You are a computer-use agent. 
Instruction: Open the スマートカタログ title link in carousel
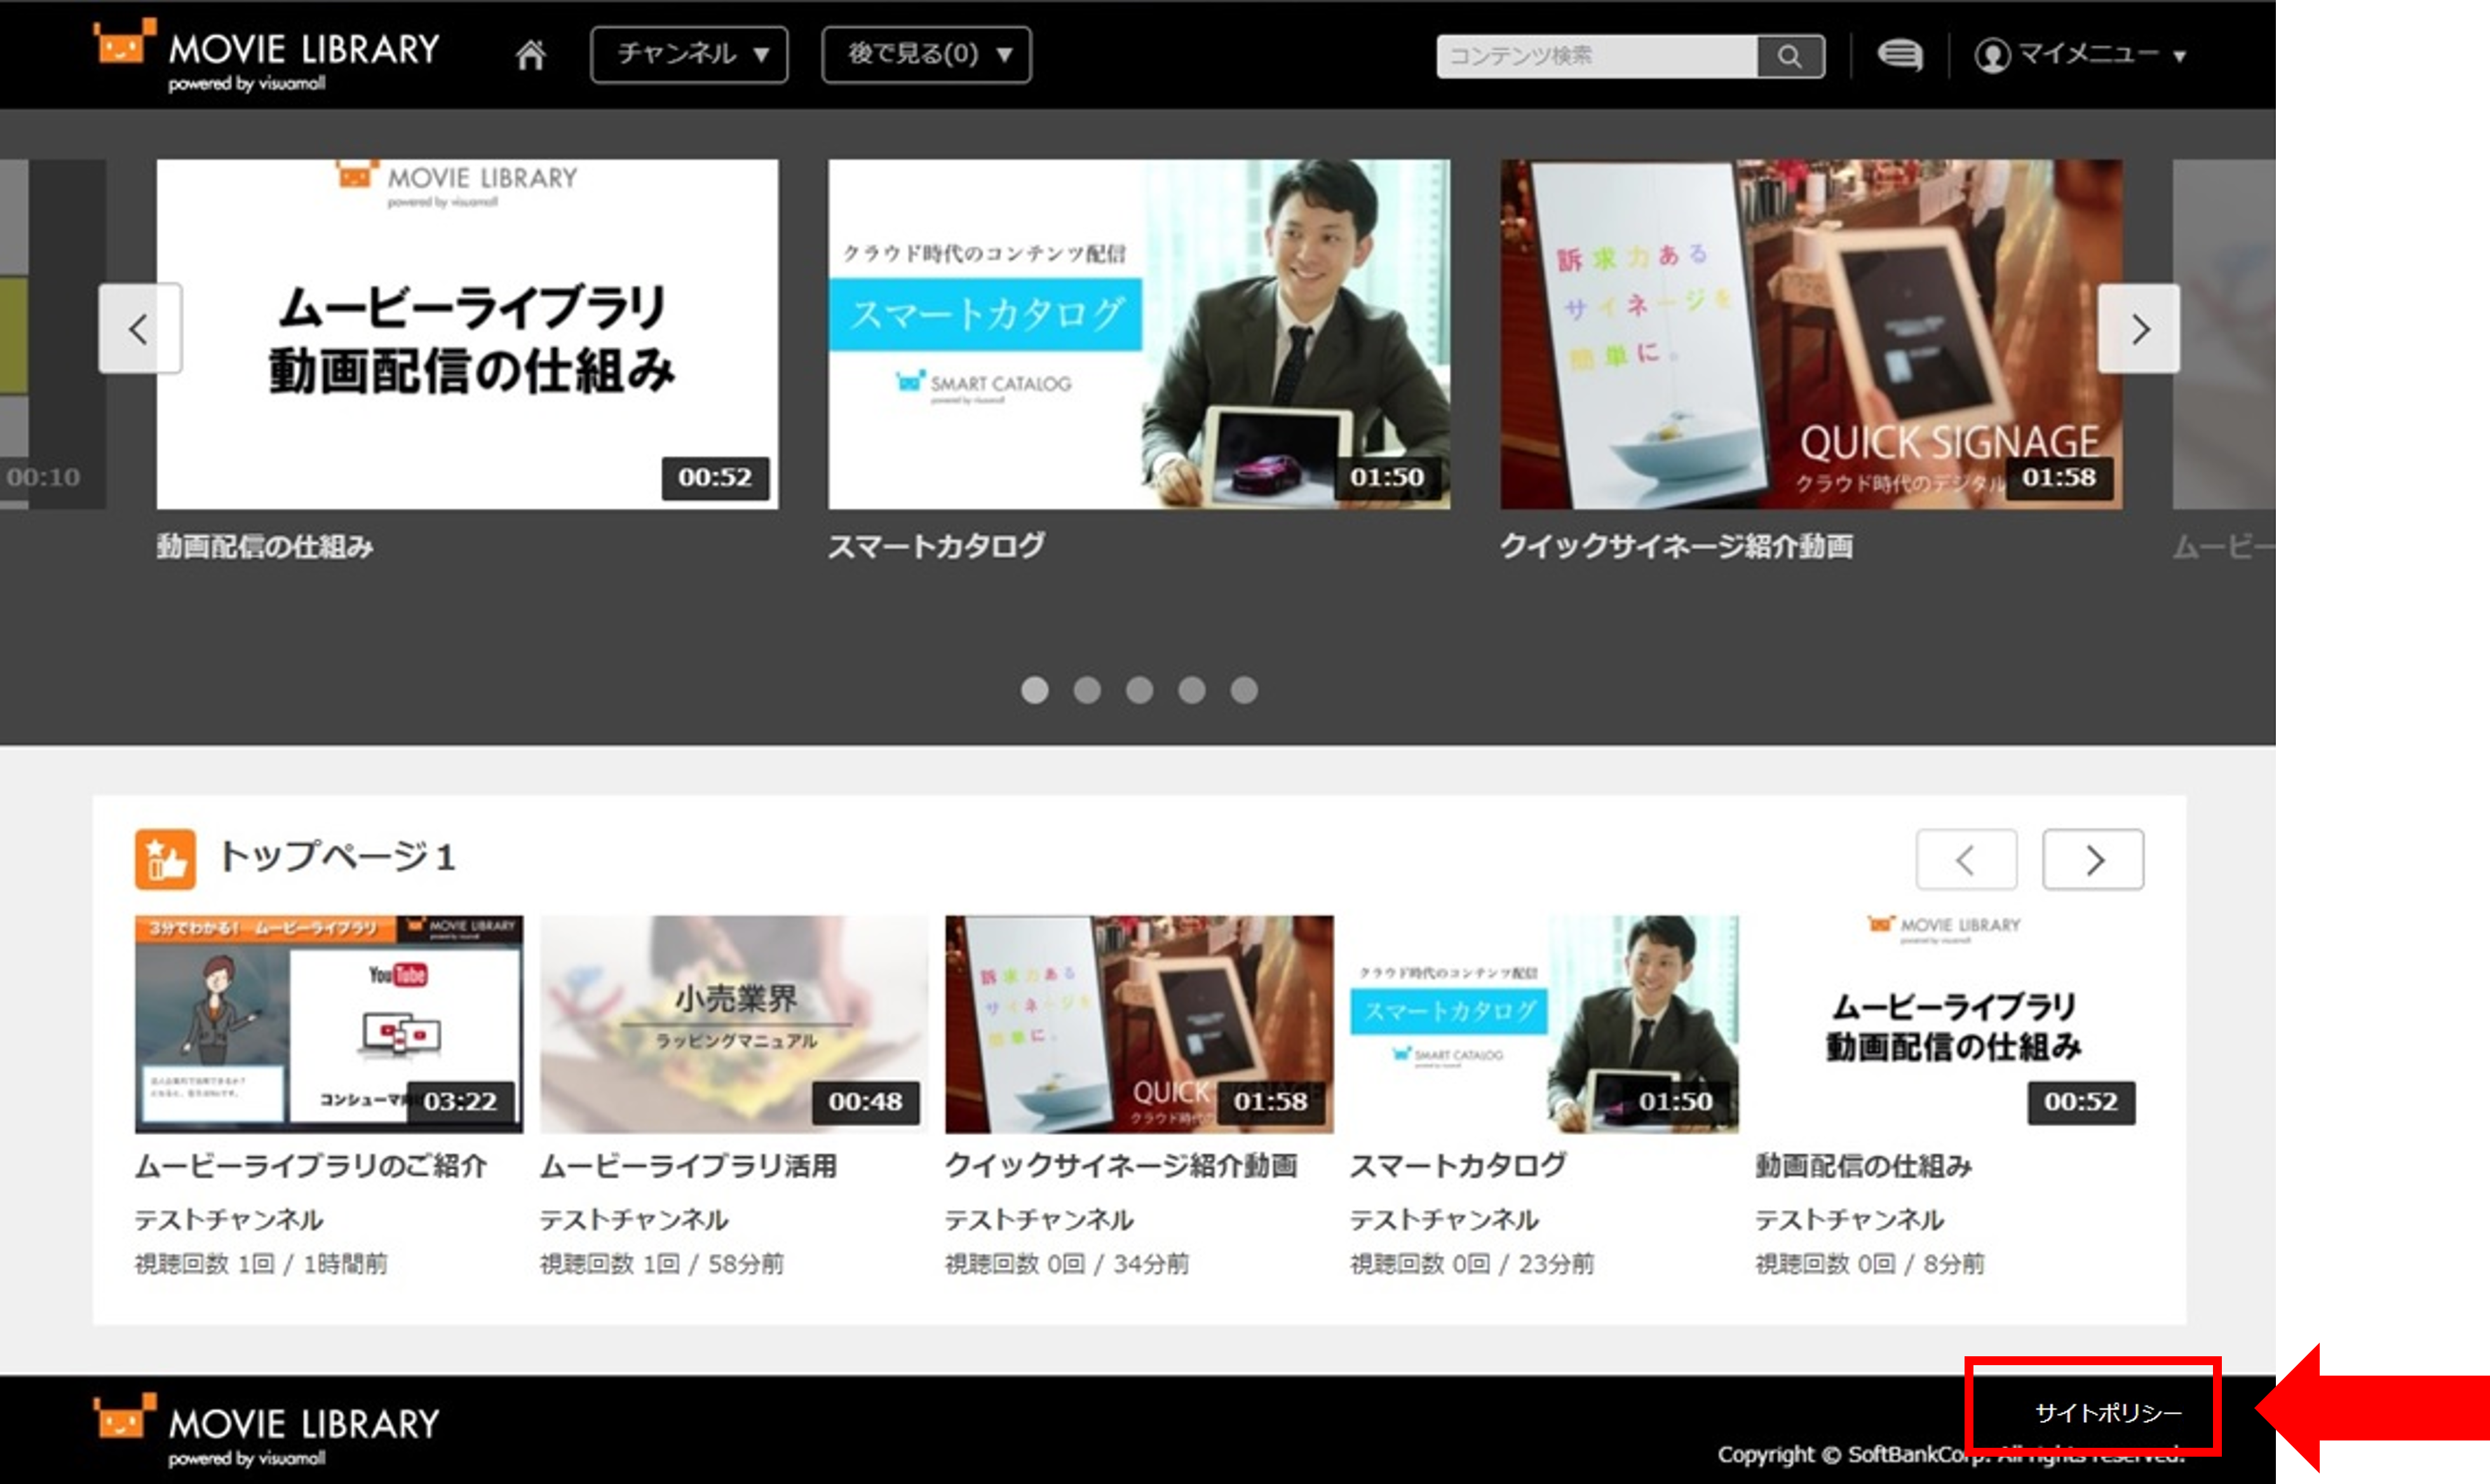(936, 546)
